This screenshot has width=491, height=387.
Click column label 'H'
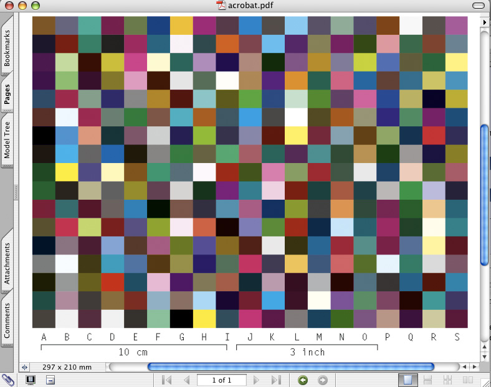[x=204, y=337]
